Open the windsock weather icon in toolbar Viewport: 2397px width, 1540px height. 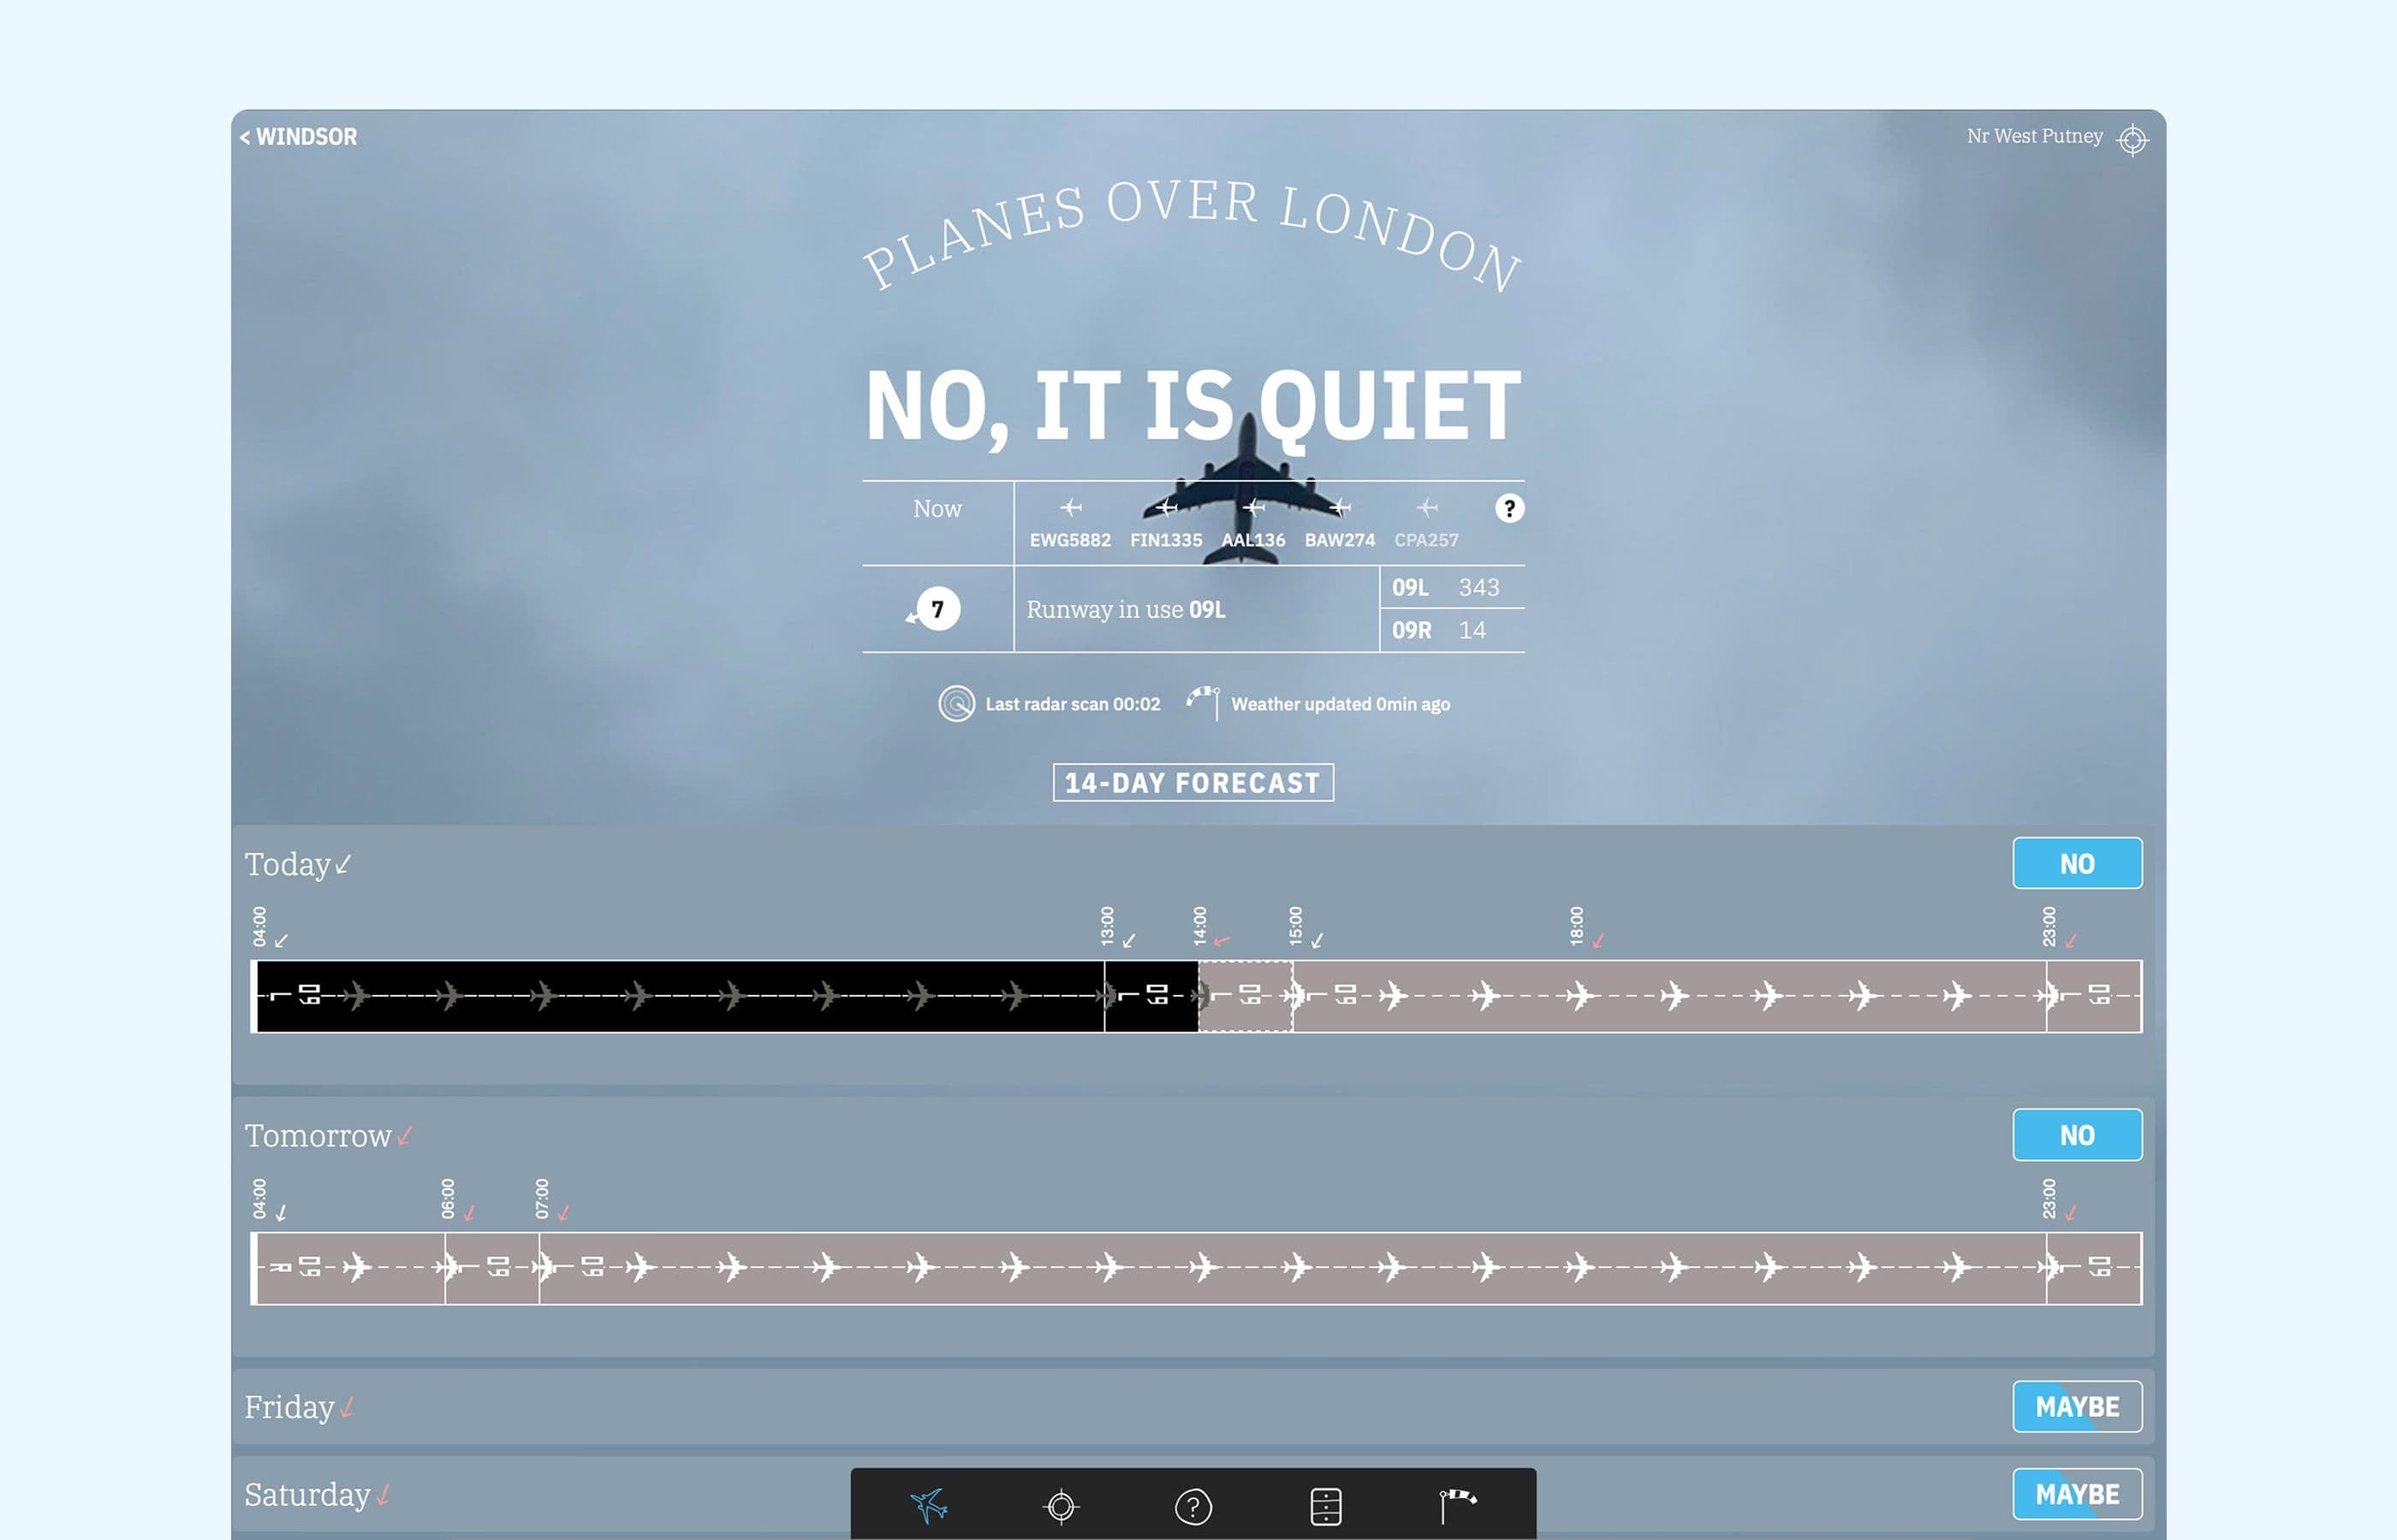point(1457,1505)
